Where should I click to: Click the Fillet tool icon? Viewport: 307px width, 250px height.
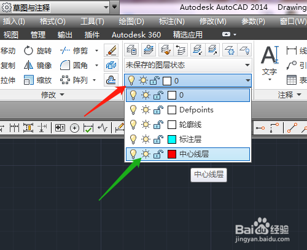[65, 65]
